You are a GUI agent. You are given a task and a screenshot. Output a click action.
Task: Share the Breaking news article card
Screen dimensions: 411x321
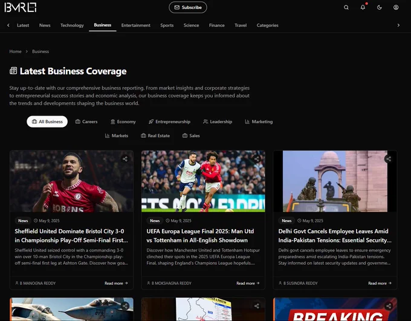click(389, 306)
